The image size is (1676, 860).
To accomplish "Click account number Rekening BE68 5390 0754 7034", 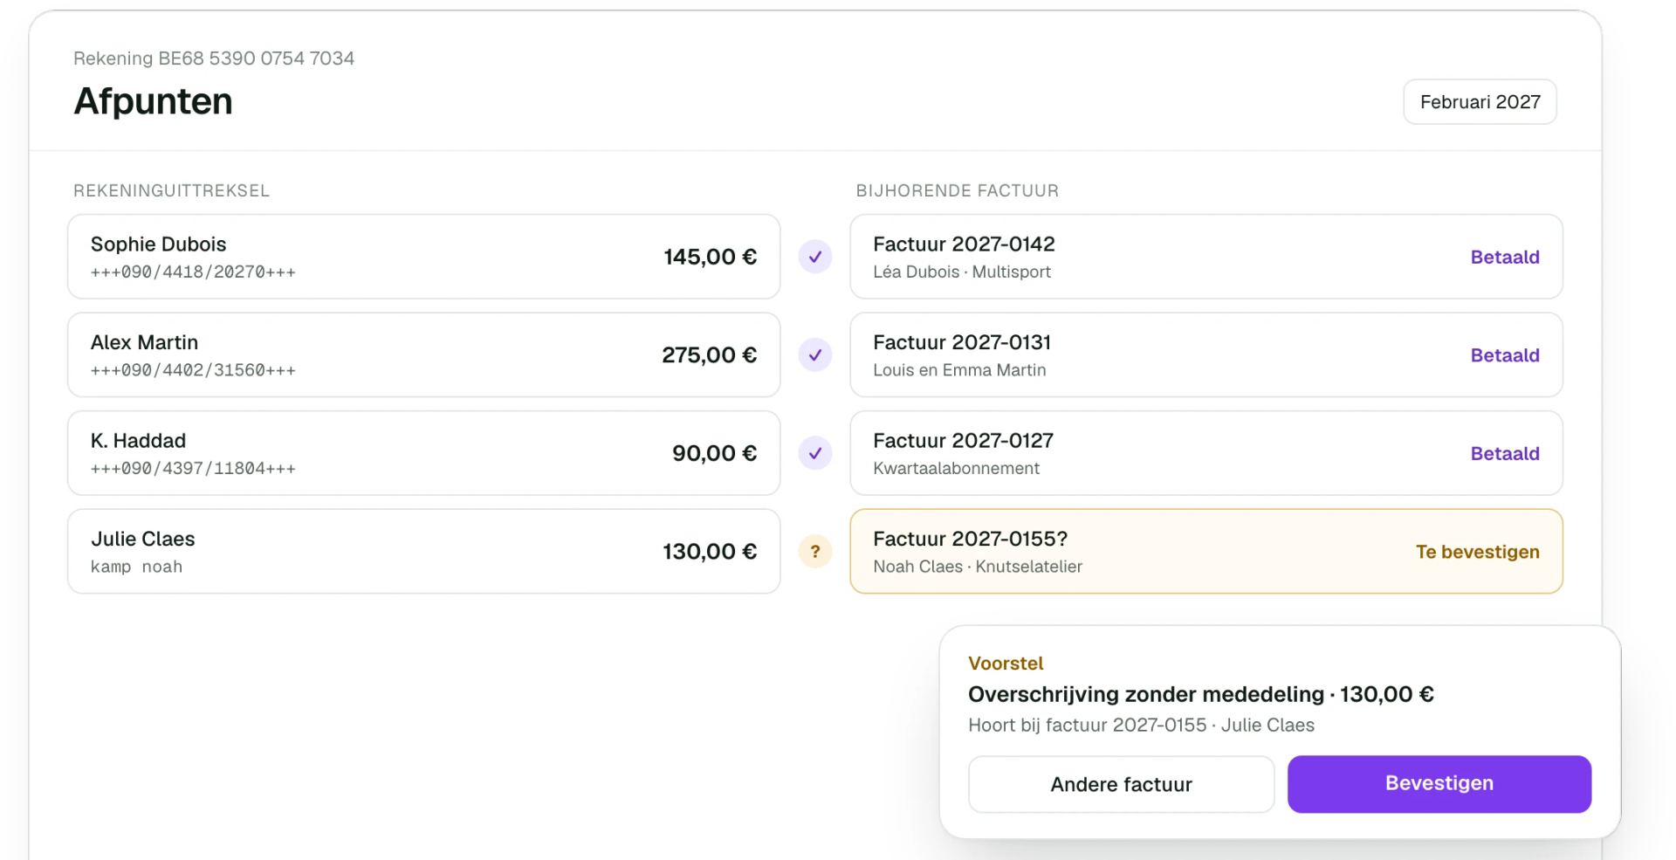I will coord(214,58).
